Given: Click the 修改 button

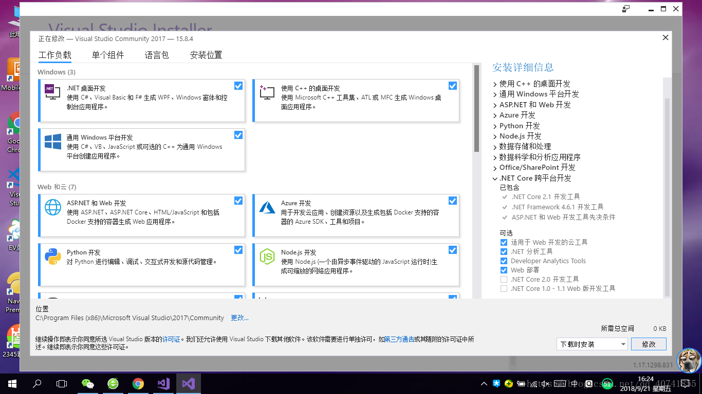Looking at the screenshot, I should [x=649, y=344].
